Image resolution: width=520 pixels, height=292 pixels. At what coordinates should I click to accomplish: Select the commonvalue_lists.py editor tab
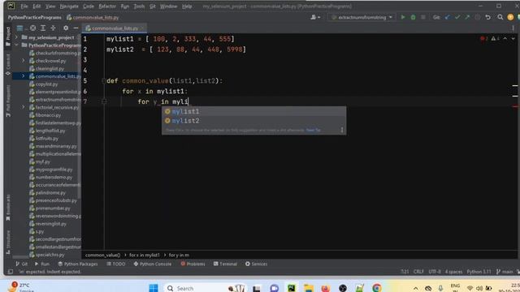tap(115, 28)
